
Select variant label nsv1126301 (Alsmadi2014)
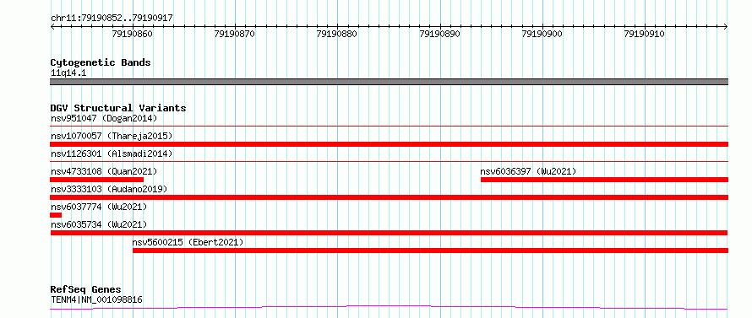[x=112, y=154]
